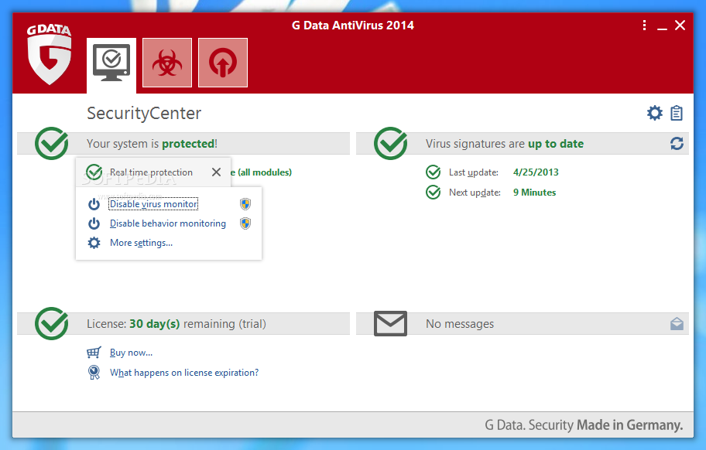Close the G Data AntiVirus window
This screenshot has height=450, width=706.
pos(680,26)
